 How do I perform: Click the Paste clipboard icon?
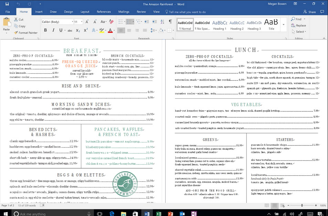click(7, 22)
